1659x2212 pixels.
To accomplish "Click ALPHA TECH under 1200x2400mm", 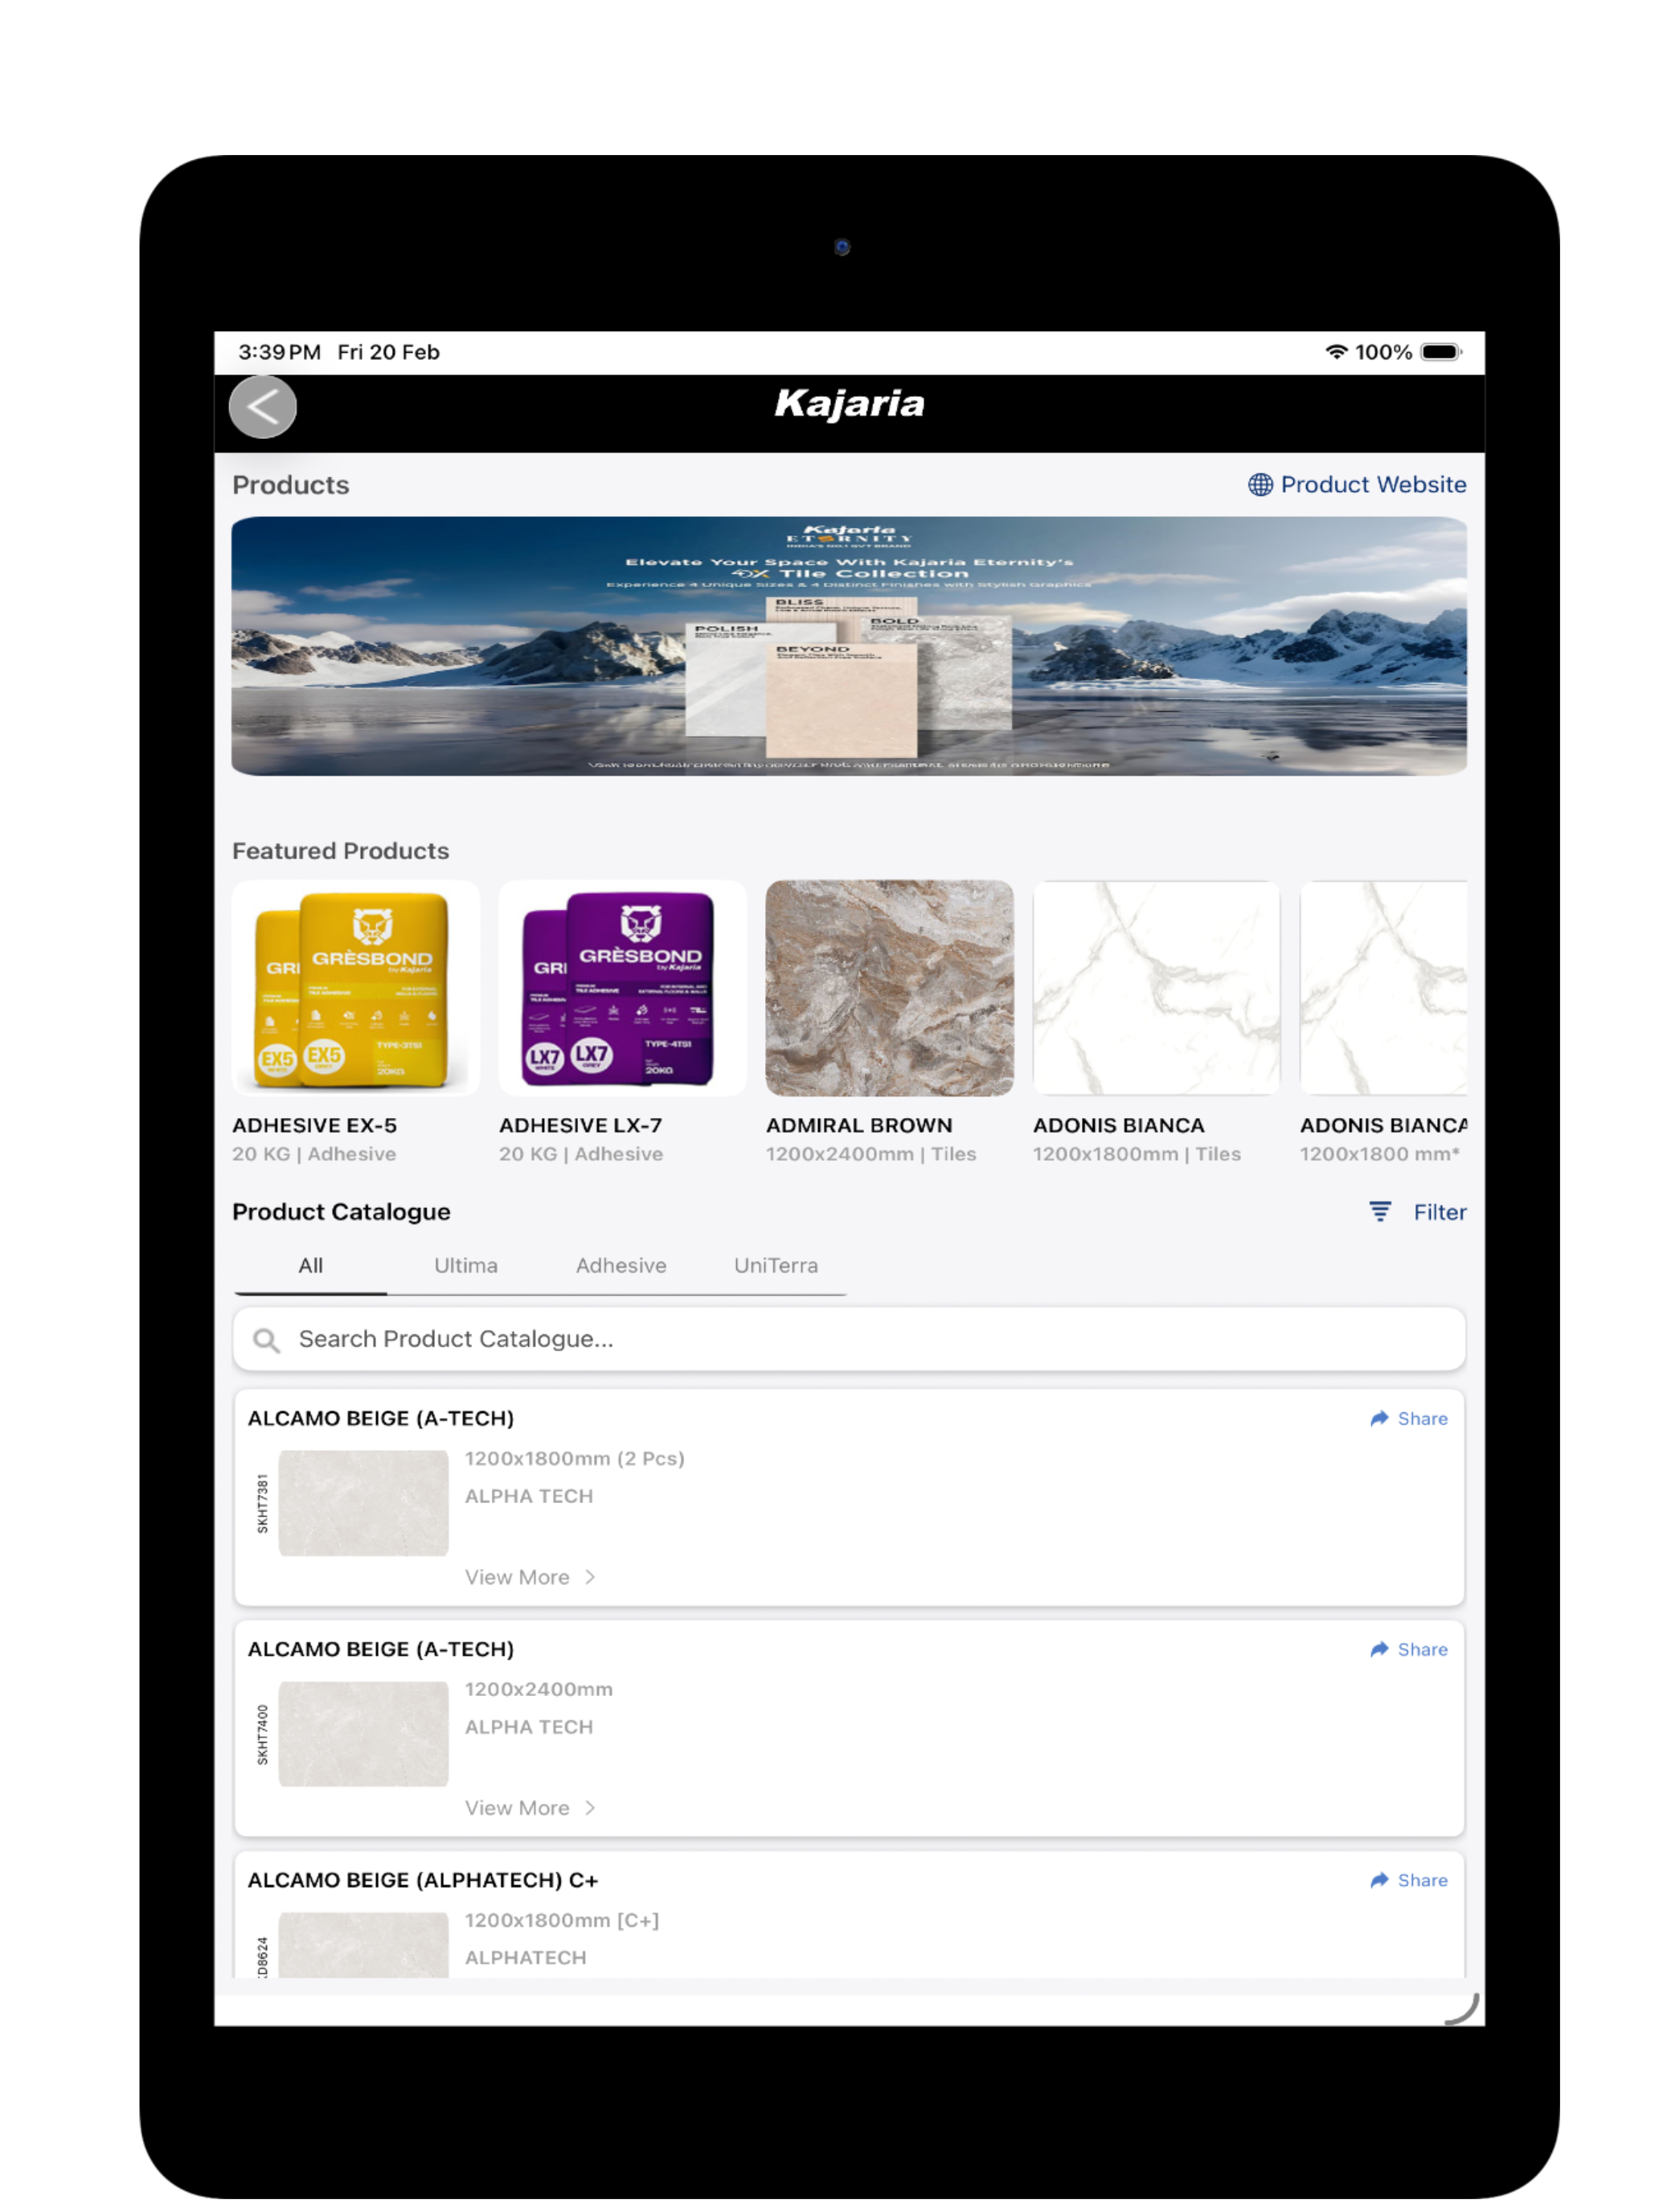I will coord(529,1728).
